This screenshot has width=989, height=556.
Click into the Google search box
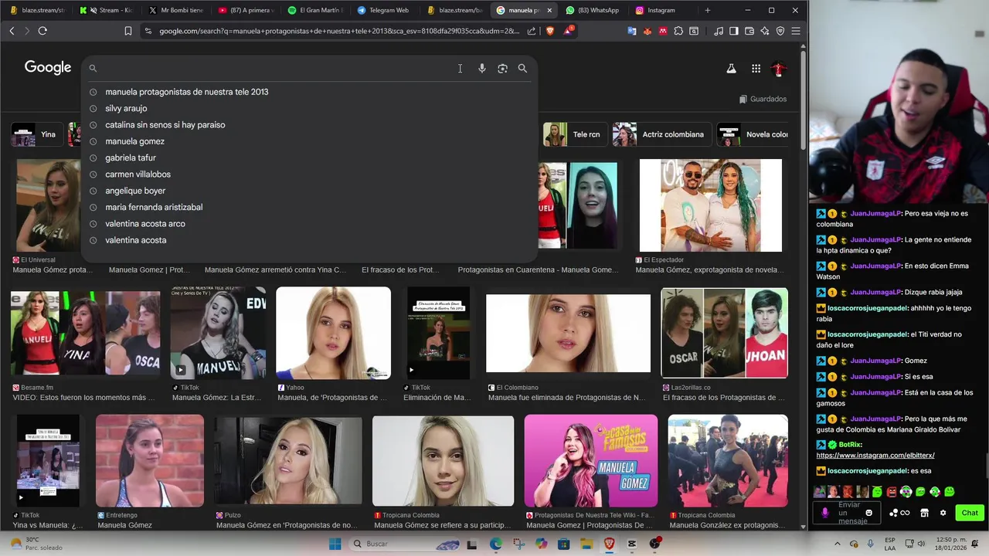[278, 68]
